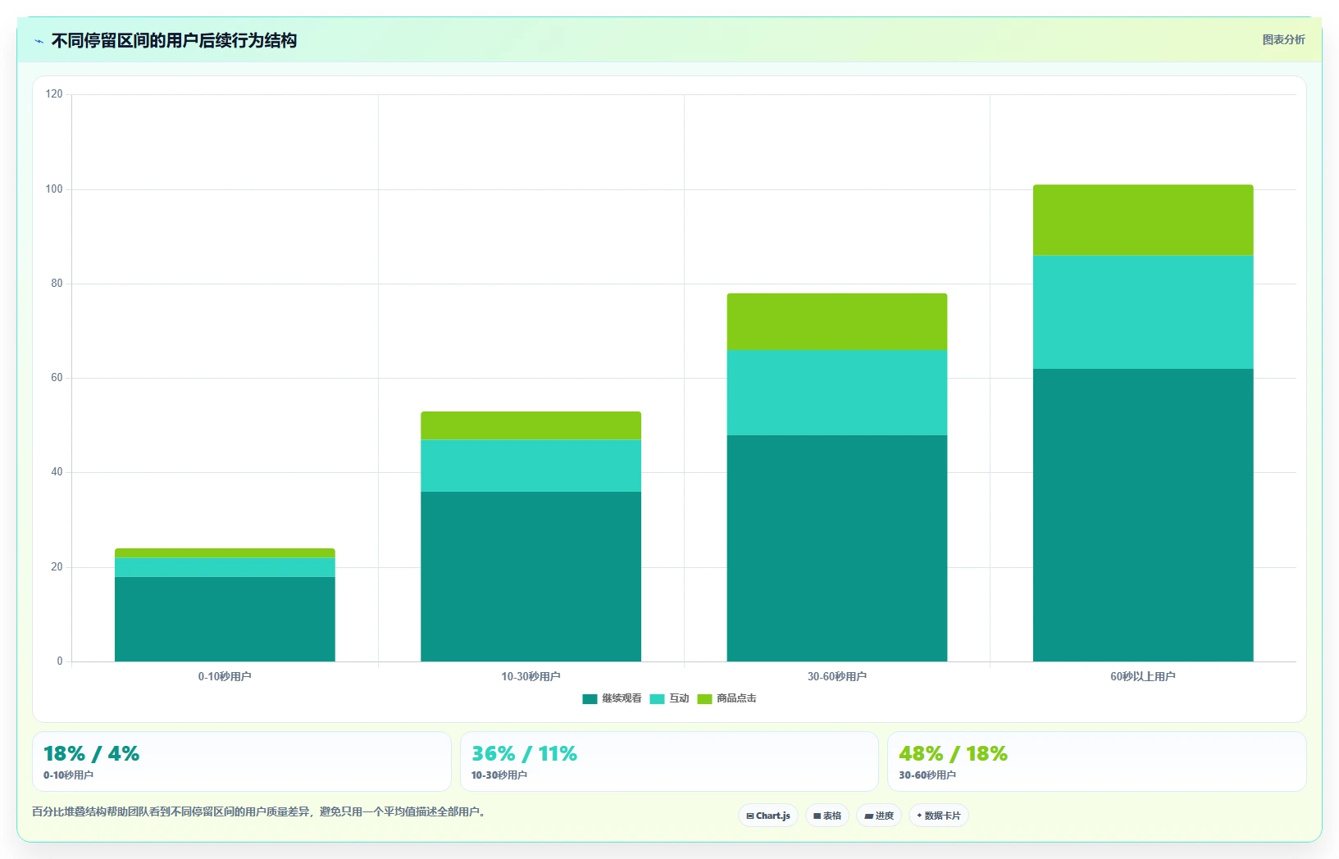Image resolution: width=1339 pixels, height=859 pixels.
Task: Click the 继续观看 segment of 10-30秒用户 bar
Action: tap(531, 576)
